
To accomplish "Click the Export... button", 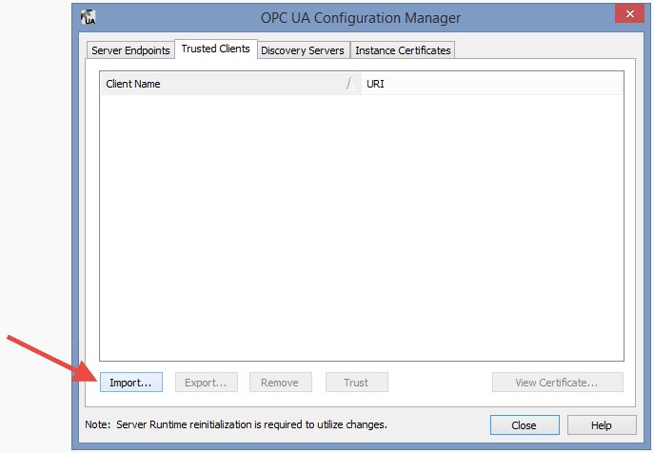I will (x=206, y=383).
